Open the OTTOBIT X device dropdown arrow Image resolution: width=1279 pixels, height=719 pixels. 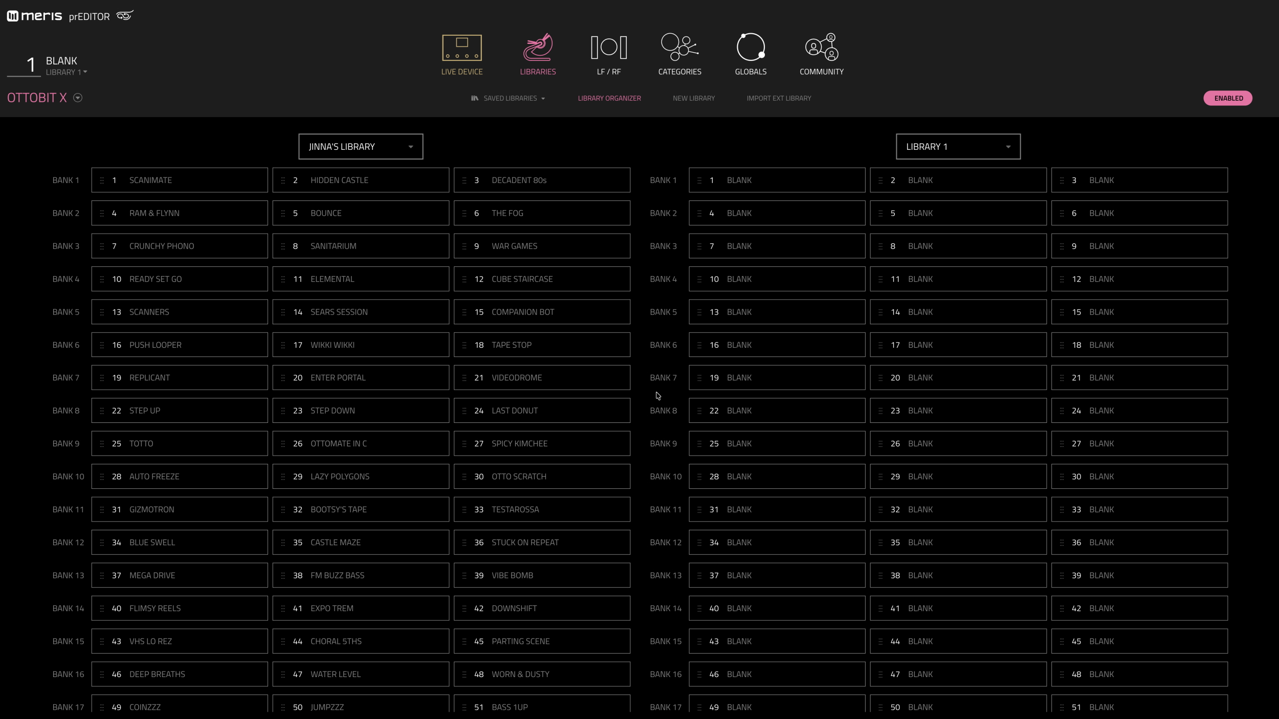[x=78, y=98]
